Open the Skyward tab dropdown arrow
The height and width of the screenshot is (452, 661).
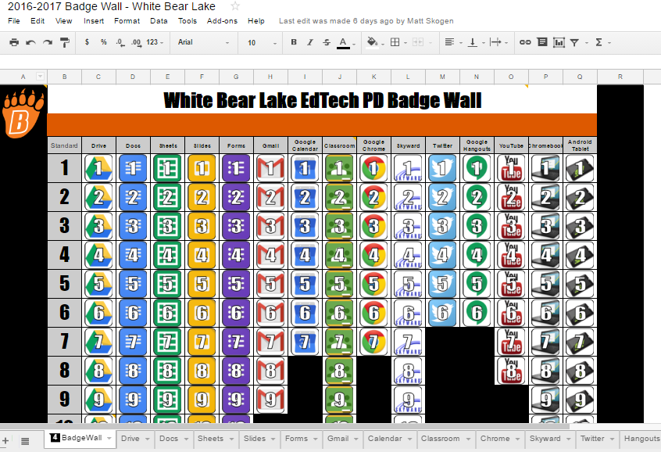click(x=569, y=439)
